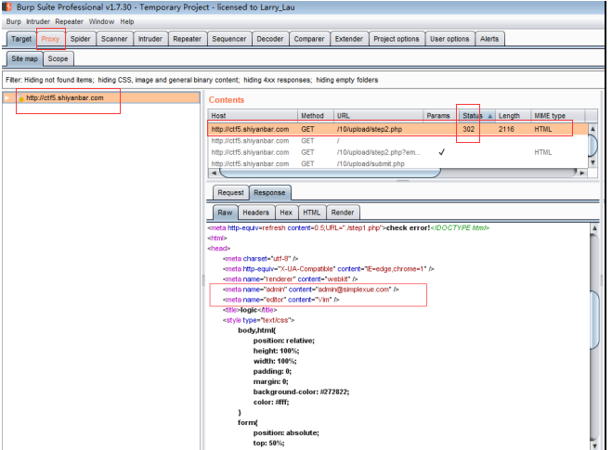The width and height of the screenshot is (612, 450).
Task: Open the Project options tab
Action: pyautogui.click(x=397, y=39)
